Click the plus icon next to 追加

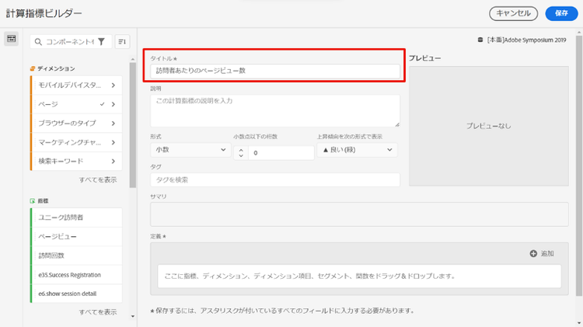click(x=533, y=253)
